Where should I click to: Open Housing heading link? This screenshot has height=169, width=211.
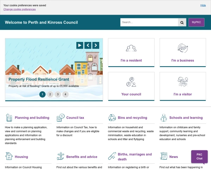21,157
